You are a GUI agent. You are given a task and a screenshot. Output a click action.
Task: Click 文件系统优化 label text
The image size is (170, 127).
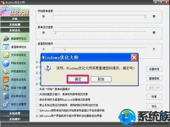pyautogui.click(x=19, y=55)
